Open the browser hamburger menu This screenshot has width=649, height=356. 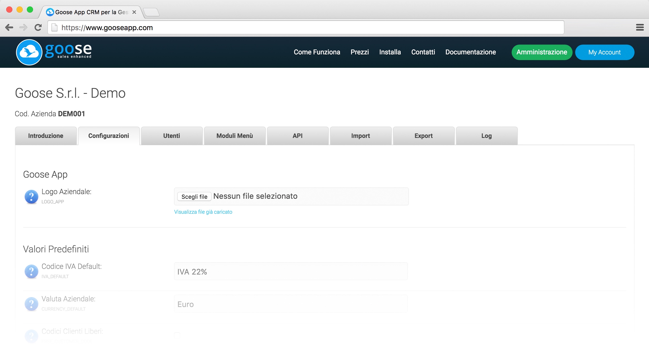point(640,27)
